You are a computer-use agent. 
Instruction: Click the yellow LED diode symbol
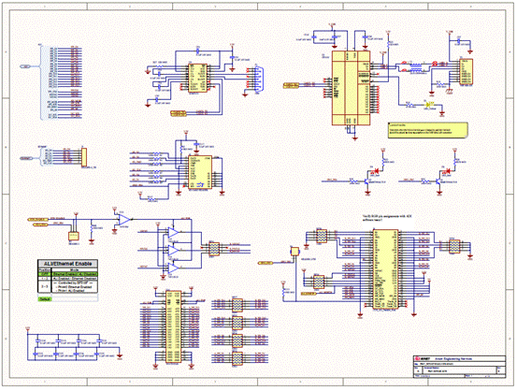click(x=429, y=105)
